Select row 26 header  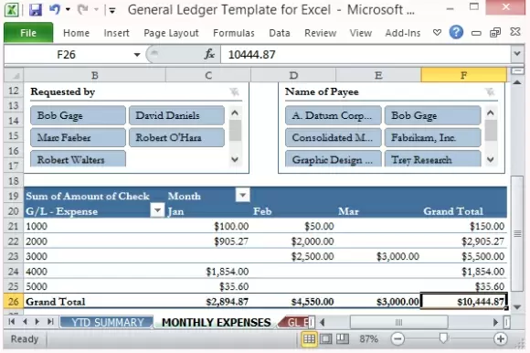point(14,301)
